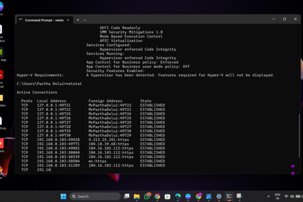
Task: Open Settings gear in the taskbar
Action: pyautogui.click(x=219, y=197)
